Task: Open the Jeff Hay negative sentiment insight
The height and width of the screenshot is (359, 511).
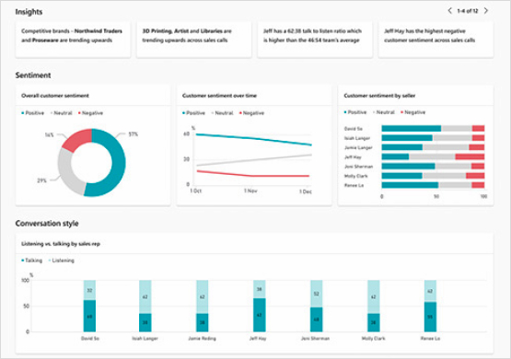Action: click(436, 40)
